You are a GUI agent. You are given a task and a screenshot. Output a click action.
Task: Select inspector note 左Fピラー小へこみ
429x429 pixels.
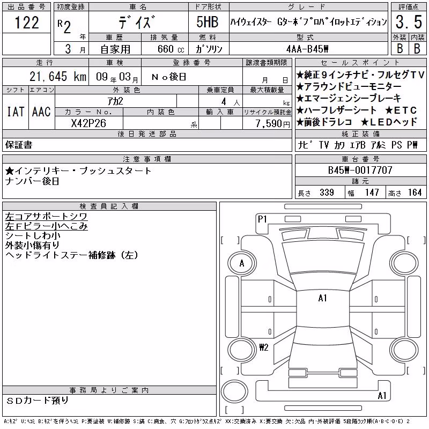click(x=46, y=226)
